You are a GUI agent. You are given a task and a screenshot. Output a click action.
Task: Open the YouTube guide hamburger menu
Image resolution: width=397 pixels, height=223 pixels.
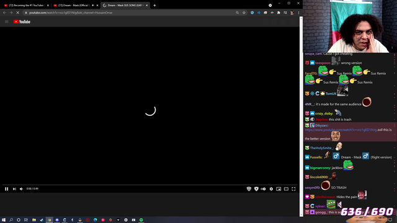tap(7, 22)
